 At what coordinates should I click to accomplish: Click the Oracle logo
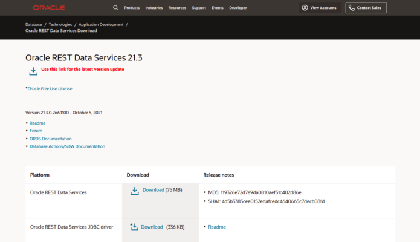(49, 8)
